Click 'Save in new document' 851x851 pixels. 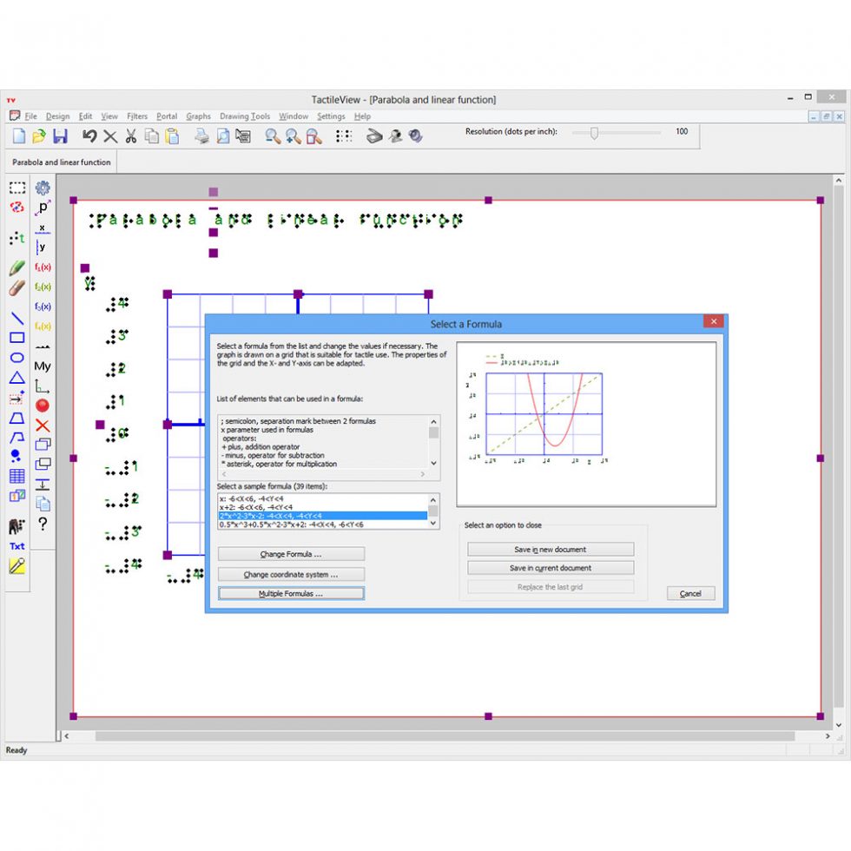point(551,549)
